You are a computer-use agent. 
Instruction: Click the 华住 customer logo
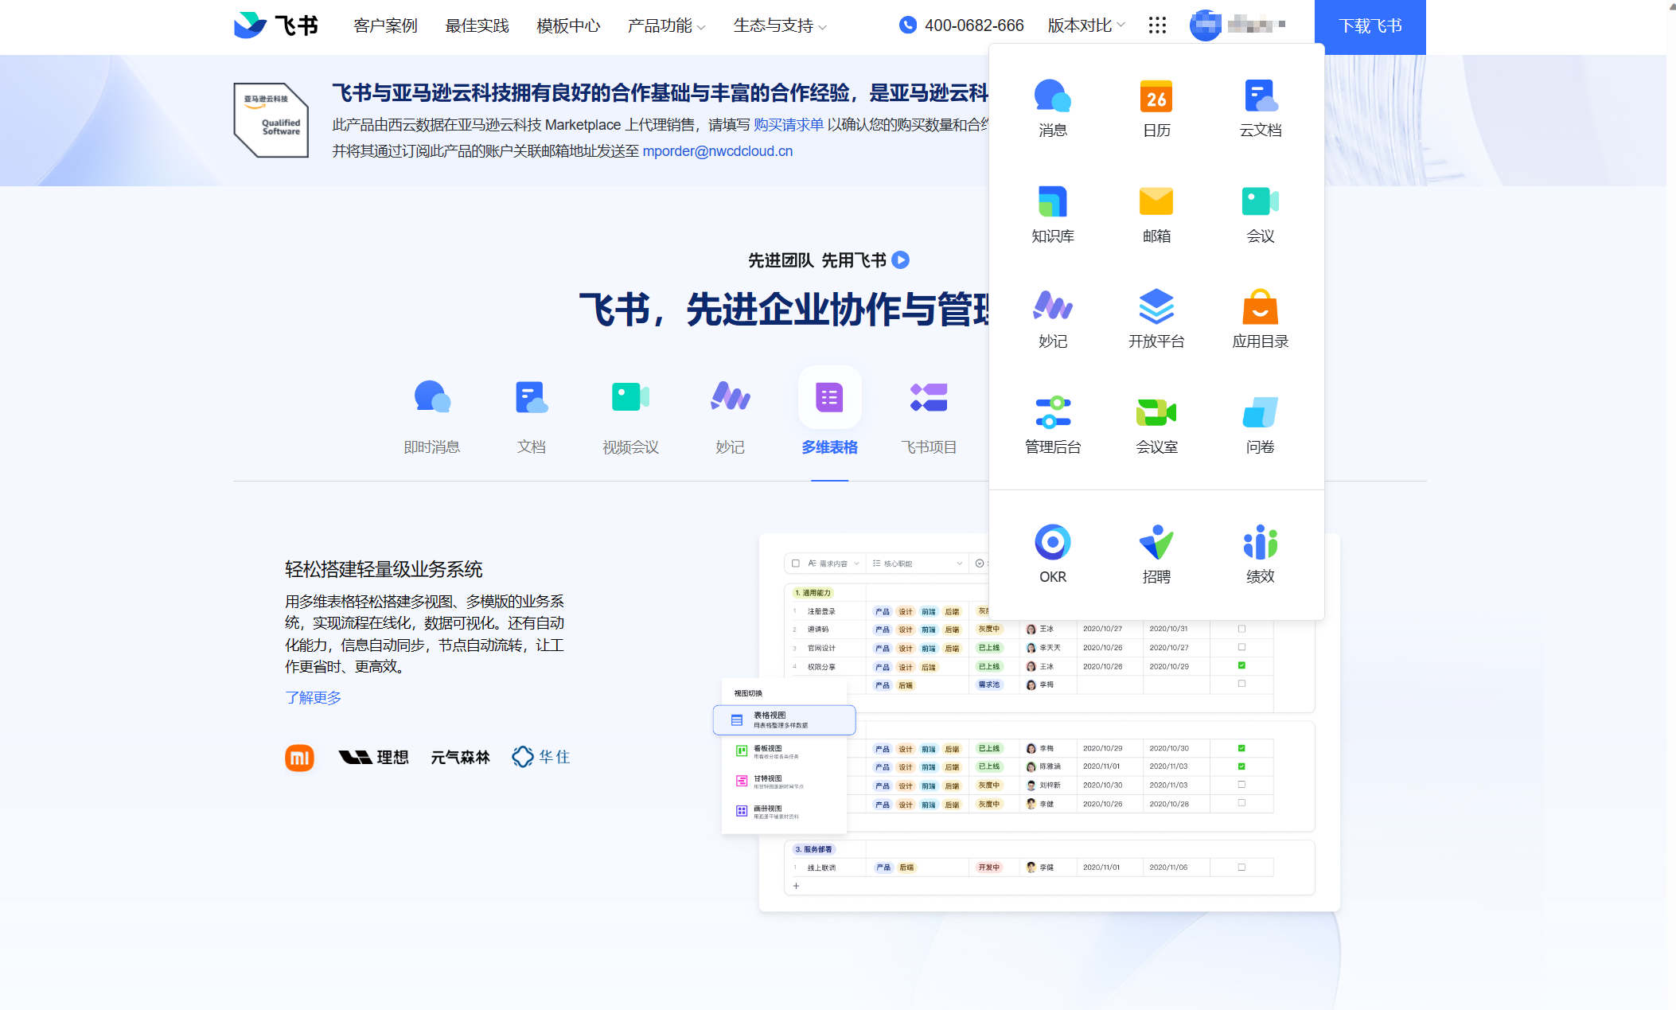click(x=541, y=757)
